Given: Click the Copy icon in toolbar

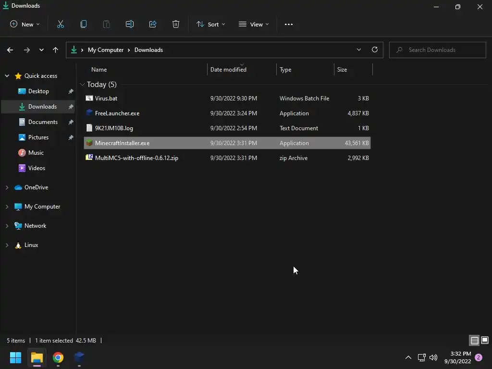Looking at the screenshot, I should [84, 24].
